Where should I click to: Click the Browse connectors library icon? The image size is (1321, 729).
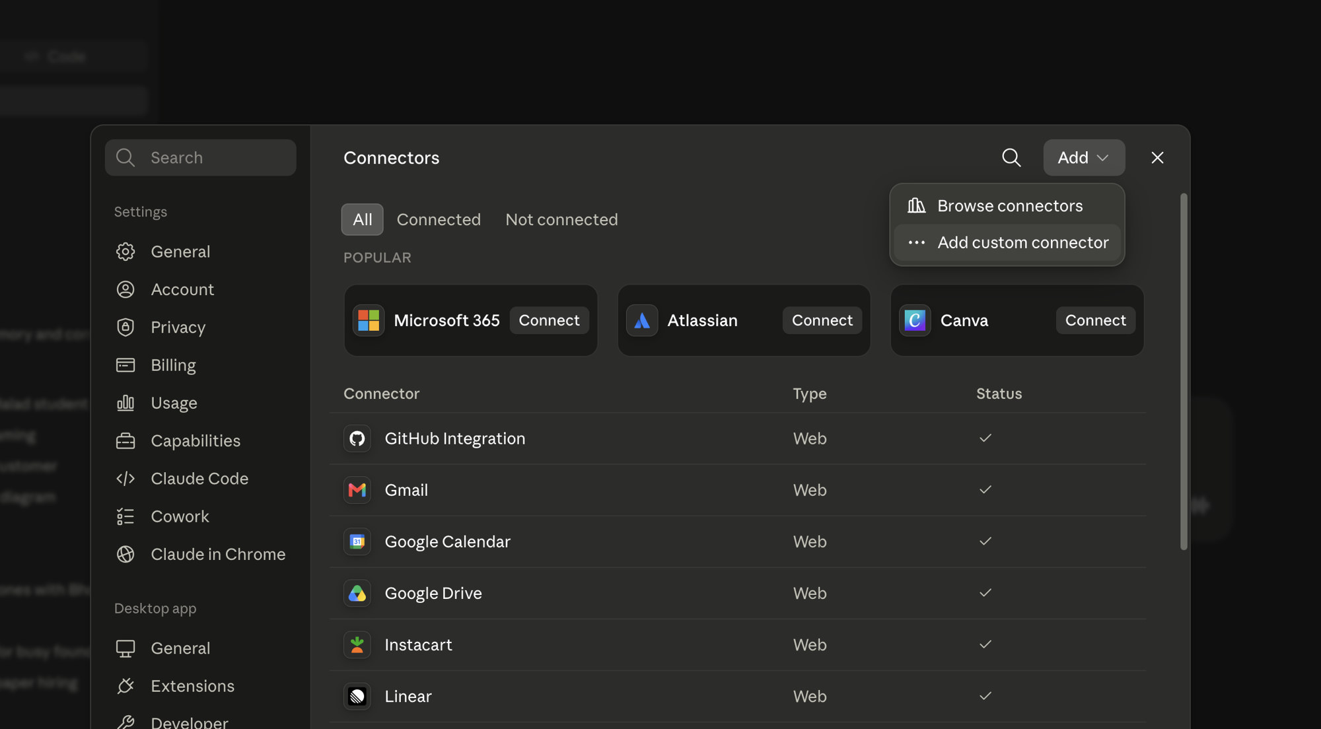[916, 205]
